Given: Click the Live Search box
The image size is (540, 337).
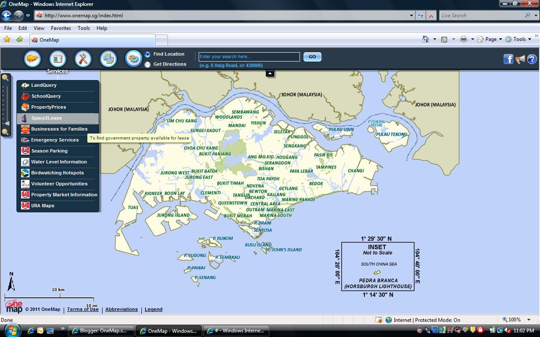Looking at the screenshot, I should (481, 16).
